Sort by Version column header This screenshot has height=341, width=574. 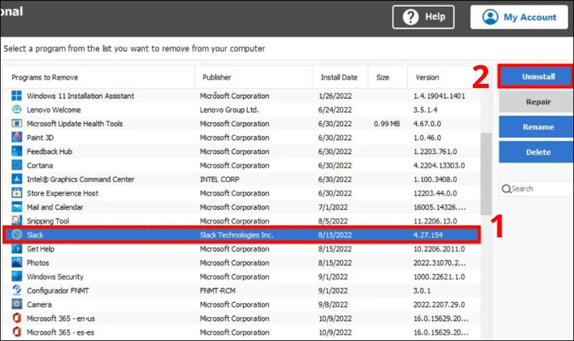[443, 78]
